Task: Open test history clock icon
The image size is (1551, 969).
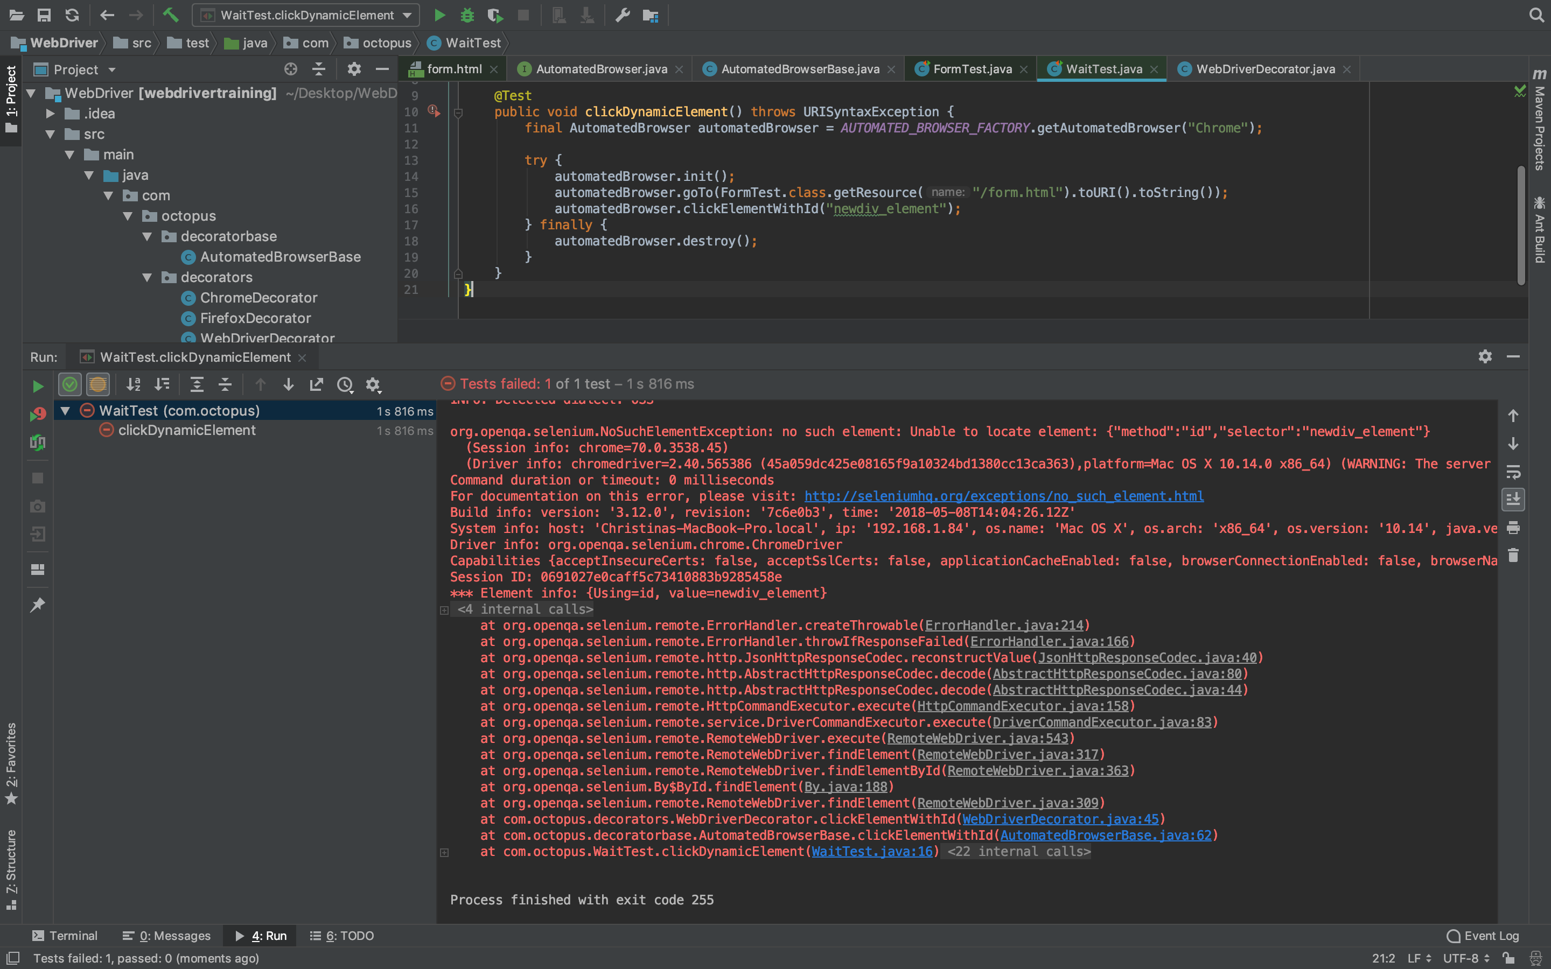Action: [x=345, y=384]
